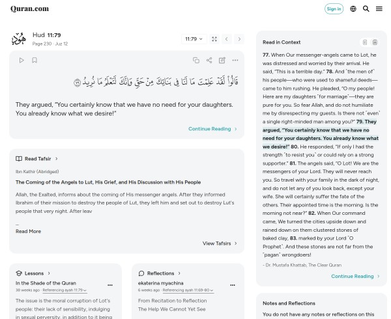Go to next ayah arrow
The width and height of the screenshot is (391, 319).
pyautogui.click(x=239, y=39)
